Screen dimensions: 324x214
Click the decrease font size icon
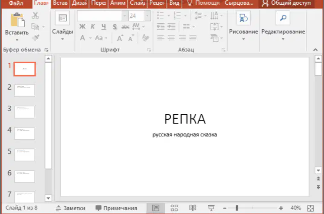[131, 38]
